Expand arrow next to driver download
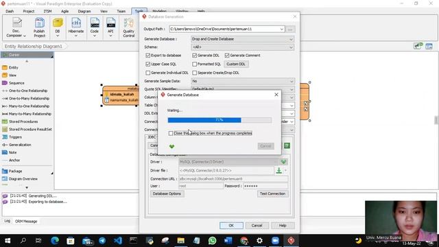 [x=285, y=170]
